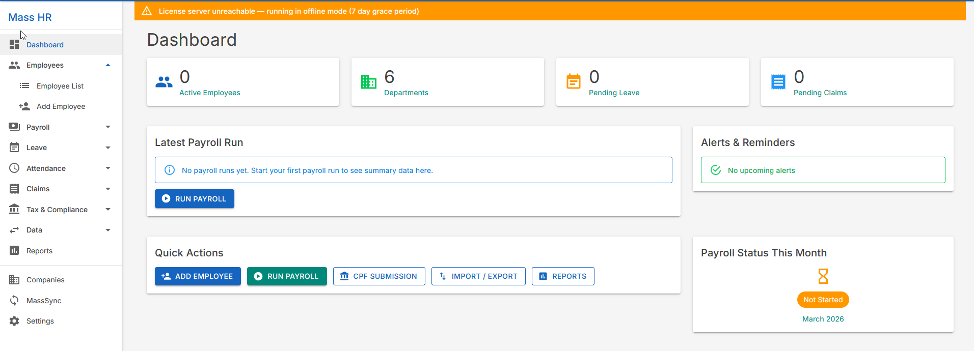Viewport: 974px width, 351px height.
Task: Click the Active Employees people icon card
Action: coord(164,82)
